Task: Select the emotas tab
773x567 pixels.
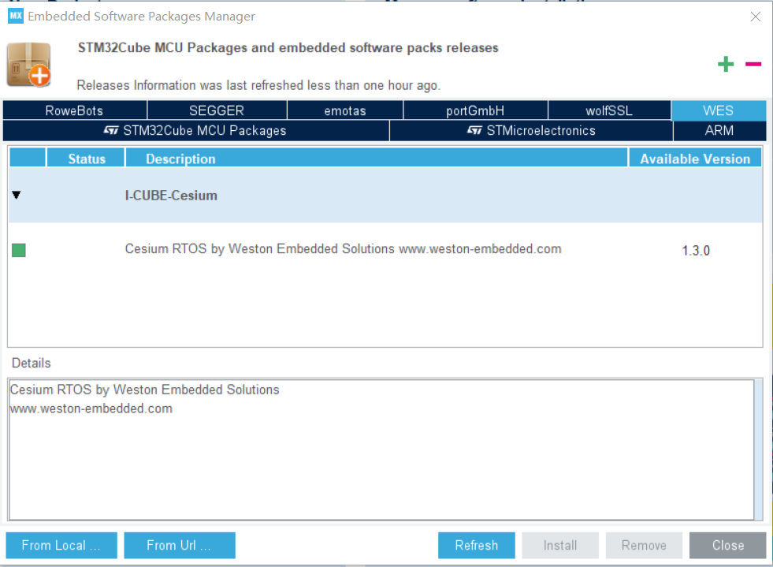Action: [x=345, y=110]
